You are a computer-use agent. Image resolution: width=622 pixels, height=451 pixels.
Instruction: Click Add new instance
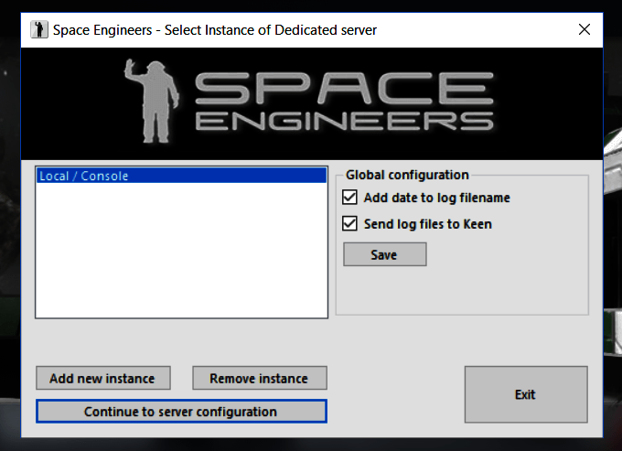click(x=103, y=378)
